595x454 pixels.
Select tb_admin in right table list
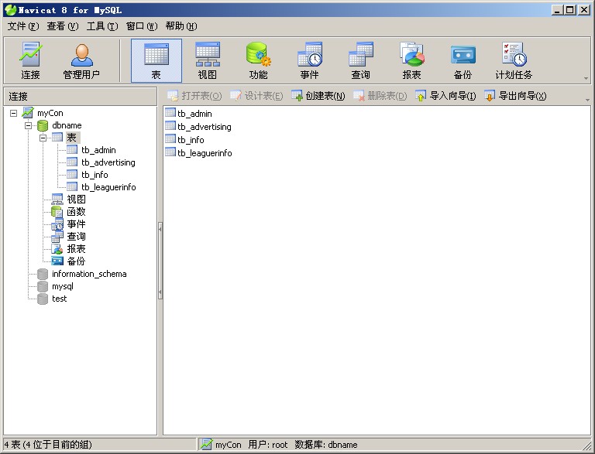coord(194,114)
